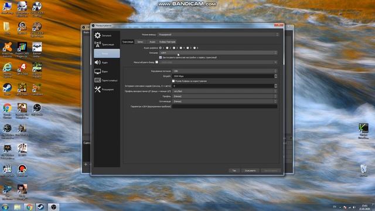
Task: Open Steam desktop shortcut
Action: tap(8, 90)
